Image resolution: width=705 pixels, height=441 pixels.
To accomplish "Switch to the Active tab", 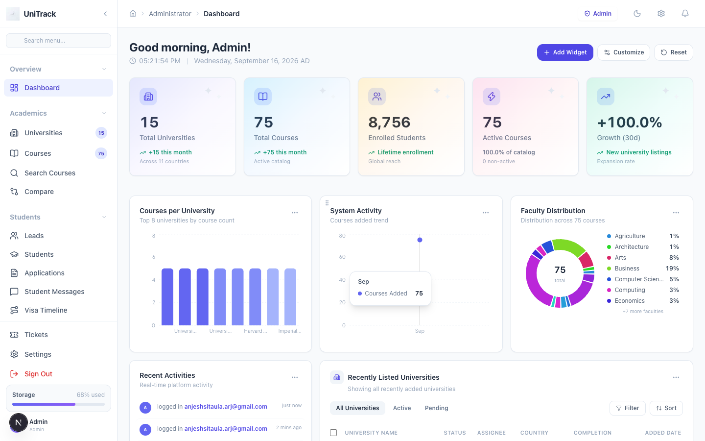I will pos(402,408).
